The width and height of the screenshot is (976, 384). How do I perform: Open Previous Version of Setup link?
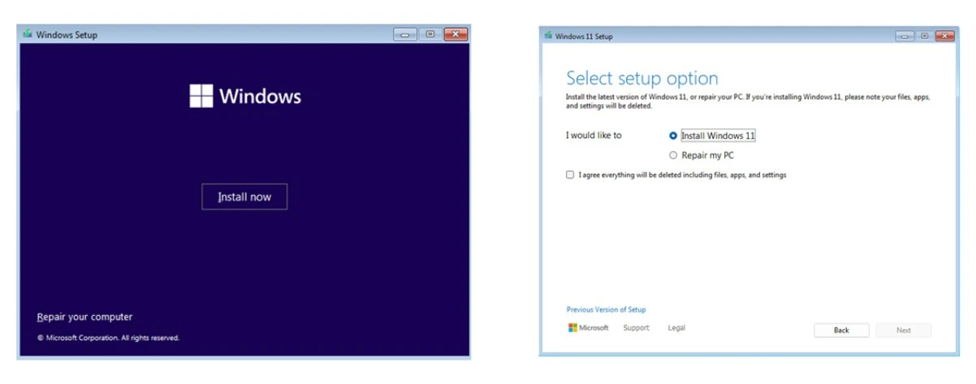point(607,309)
